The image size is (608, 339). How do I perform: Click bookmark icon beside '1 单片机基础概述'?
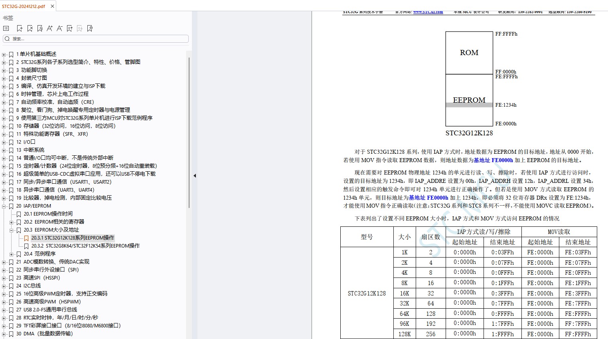(x=11, y=54)
